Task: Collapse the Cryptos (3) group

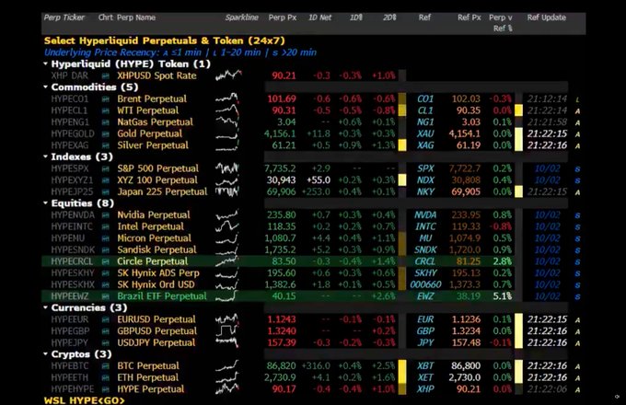Action: click(x=45, y=354)
